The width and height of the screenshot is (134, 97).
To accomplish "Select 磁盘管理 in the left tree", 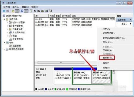I will (x=17, y=46).
